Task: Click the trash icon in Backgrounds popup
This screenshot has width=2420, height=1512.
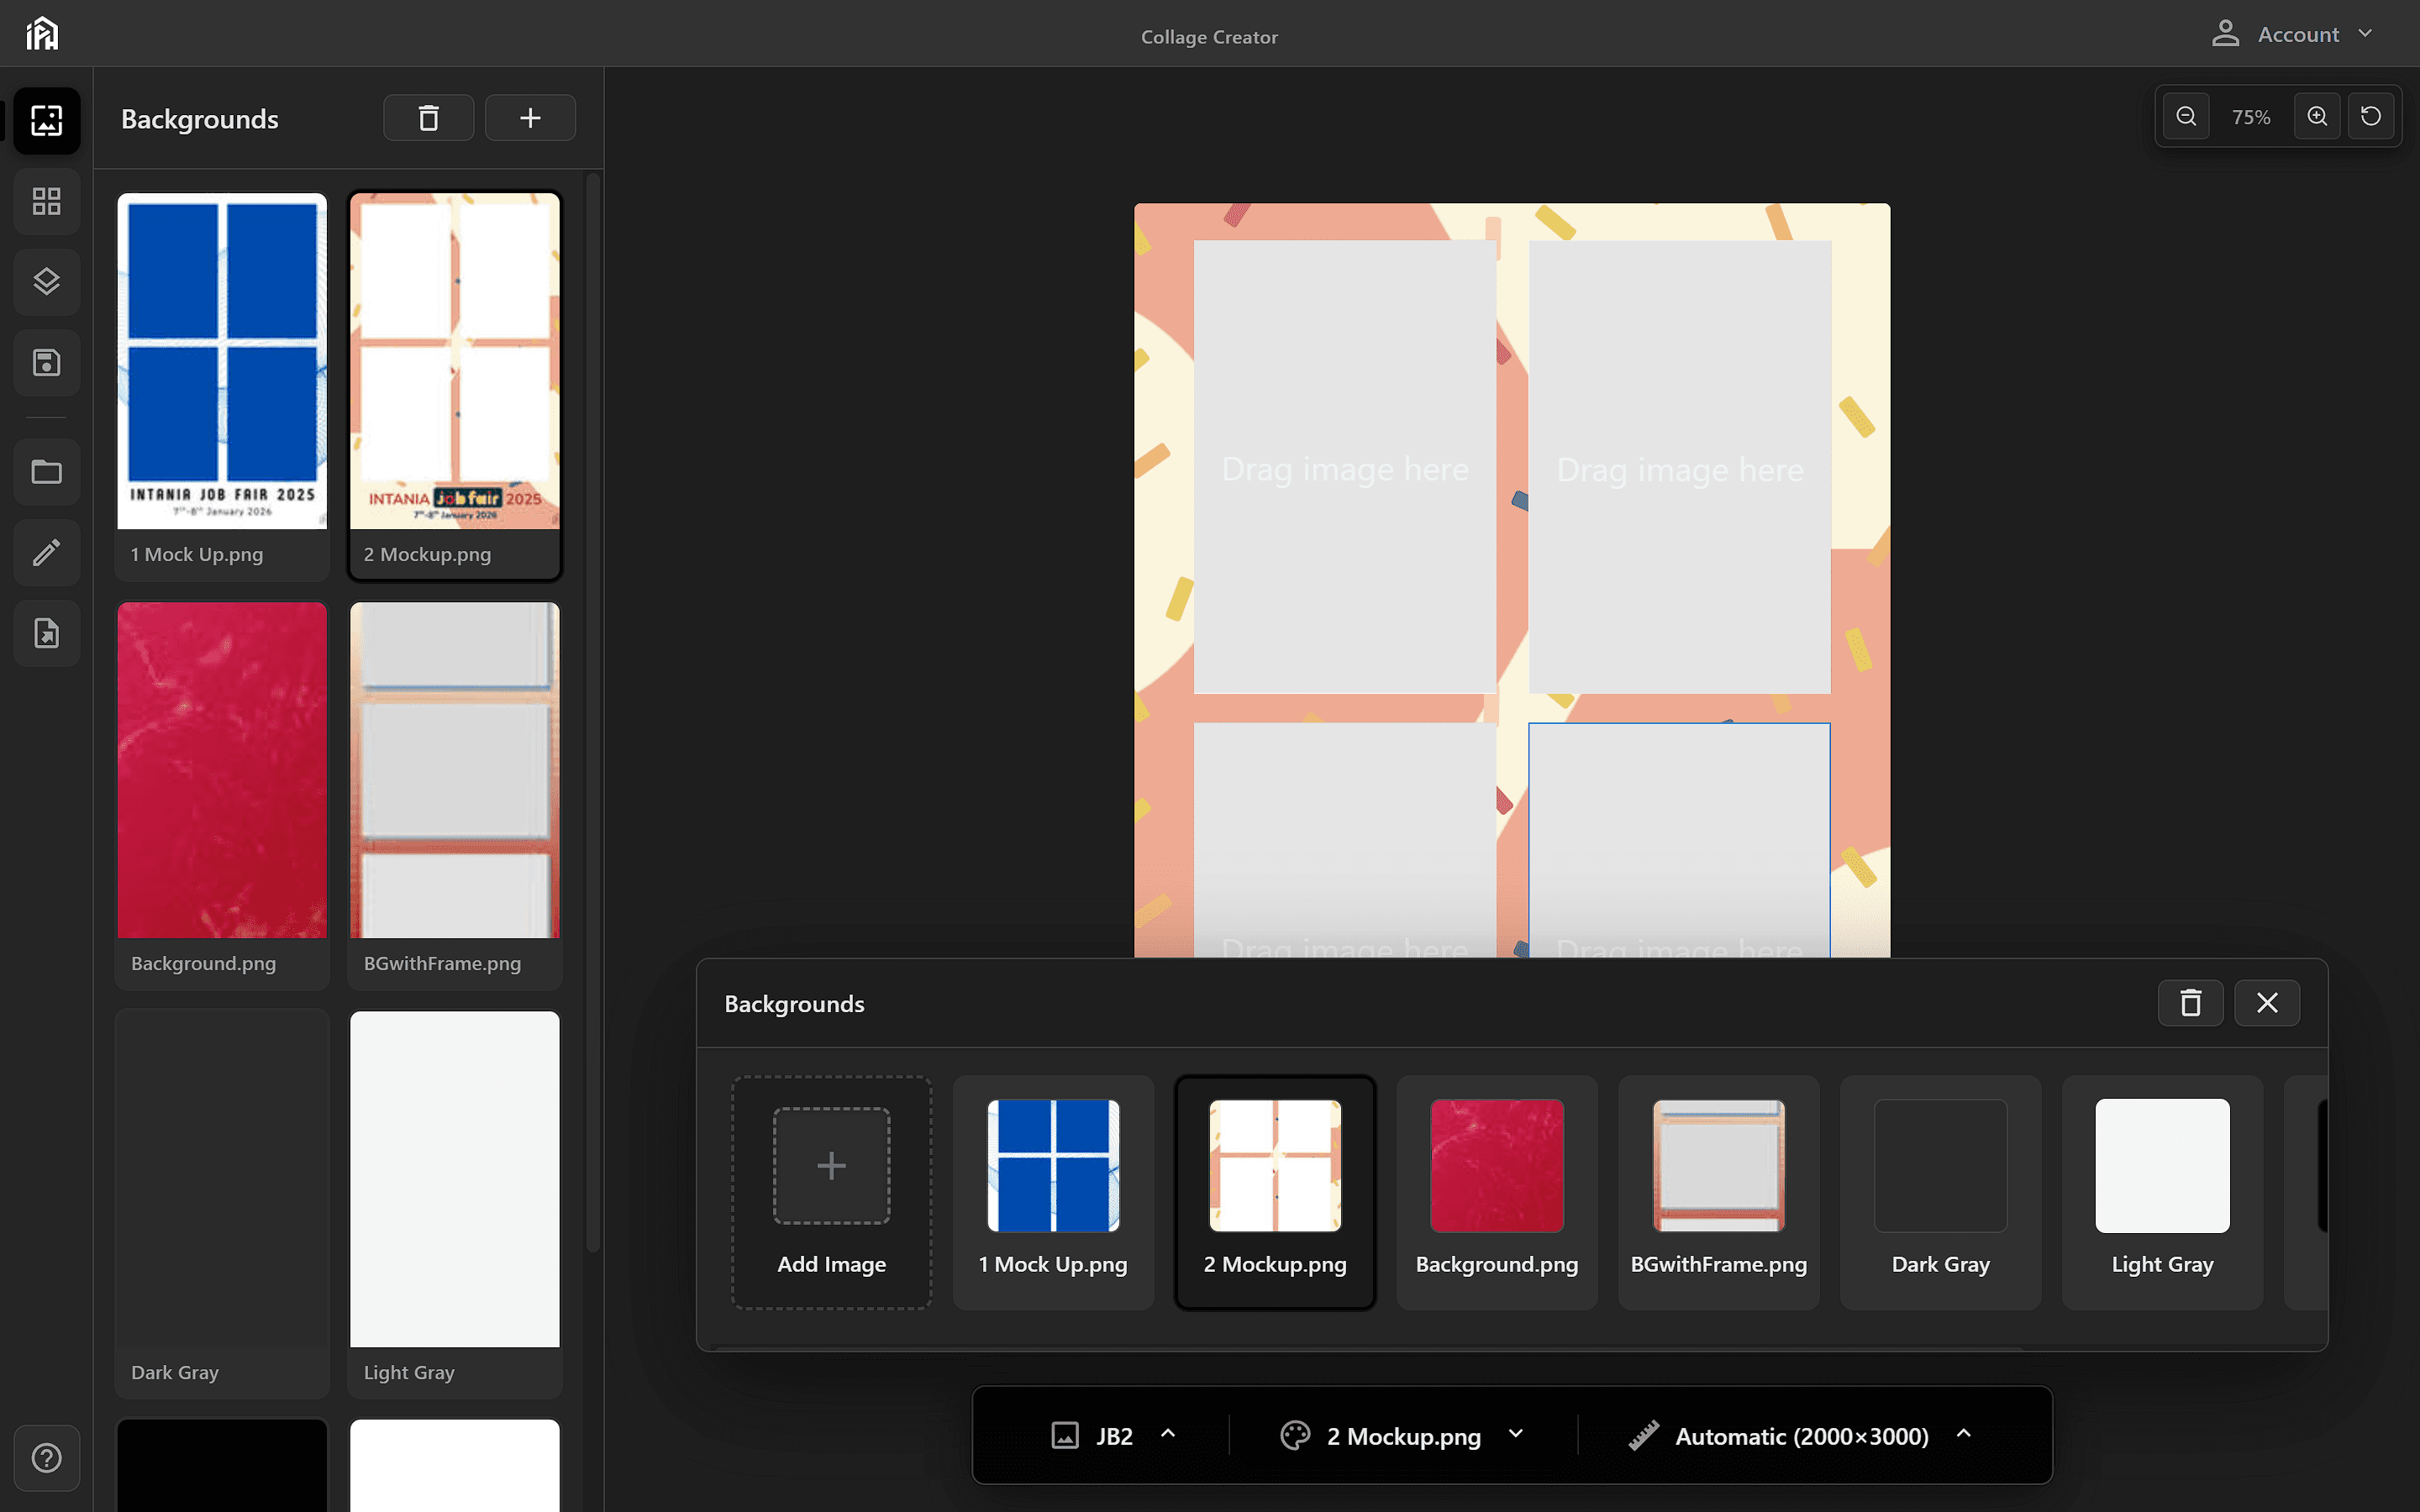Action: tap(2191, 1003)
